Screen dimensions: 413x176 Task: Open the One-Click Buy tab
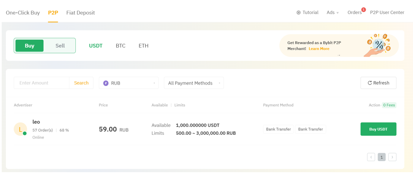coord(23,13)
